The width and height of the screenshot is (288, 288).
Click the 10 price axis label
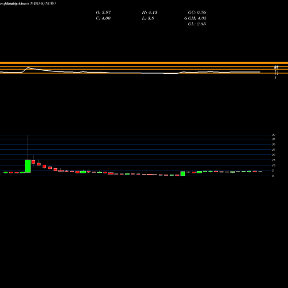click(x=274, y=165)
